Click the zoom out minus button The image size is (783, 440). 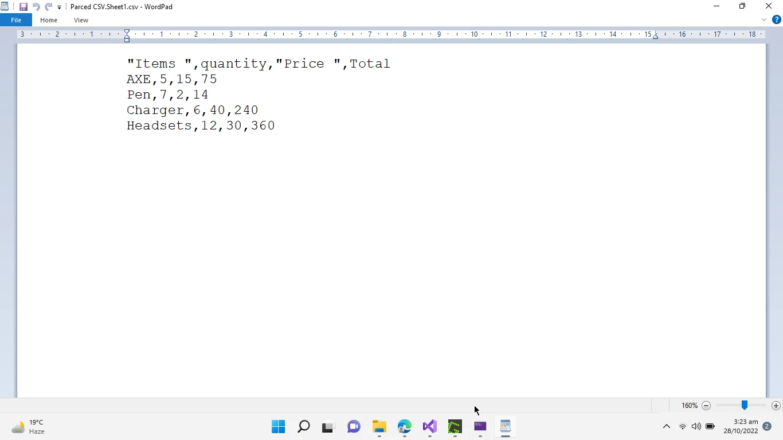pyautogui.click(x=706, y=406)
